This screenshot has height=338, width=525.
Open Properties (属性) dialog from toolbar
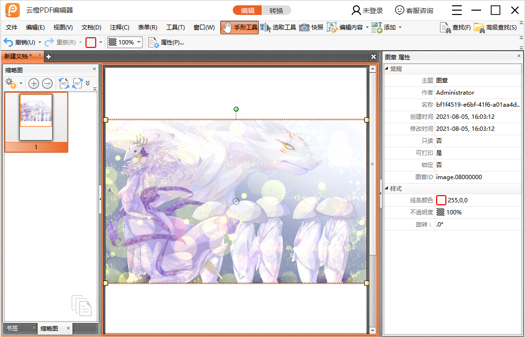pyautogui.click(x=166, y=42)
